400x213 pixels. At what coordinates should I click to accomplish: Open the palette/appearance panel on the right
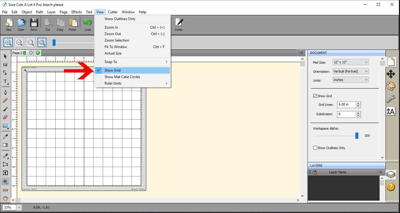click(x=391, y=86)
